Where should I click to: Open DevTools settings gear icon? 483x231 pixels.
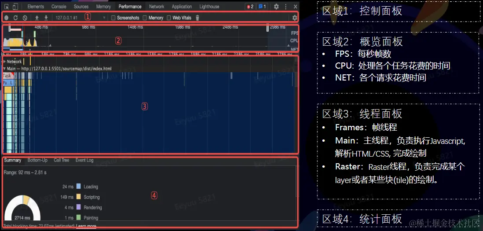pos(277,7)
